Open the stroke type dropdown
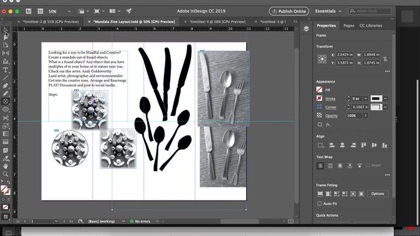The image size is (420, 236). click(x=385, y=98)
